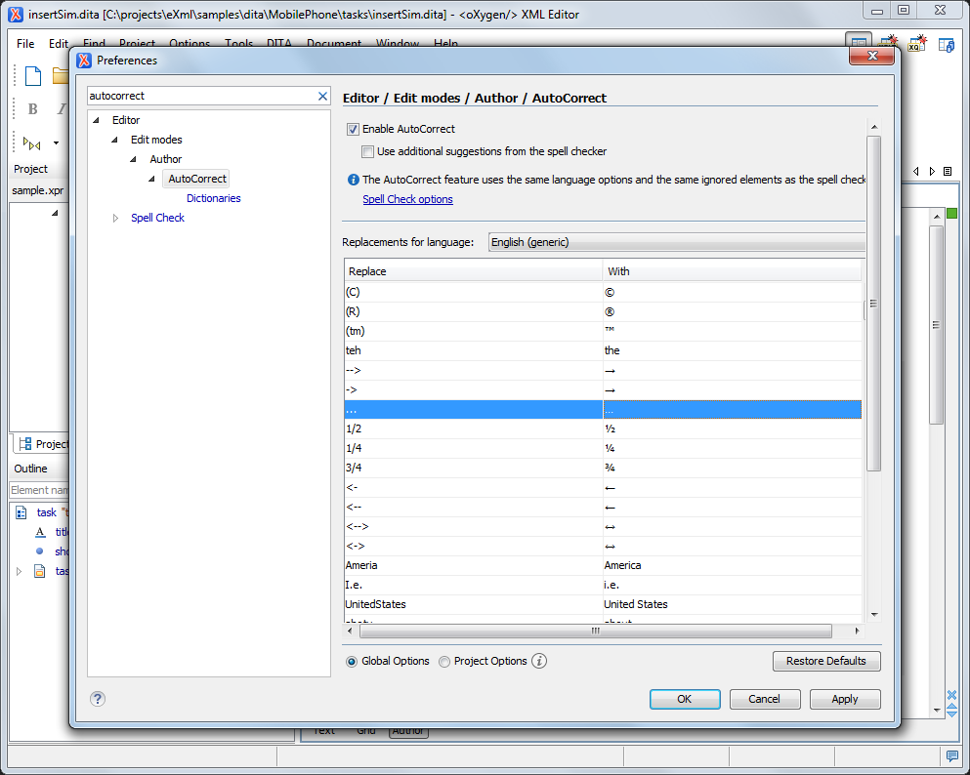970x775 pixels.
Task: Click the comment icon in status bar
Action: pyautogui.click(x=951, y=755)
